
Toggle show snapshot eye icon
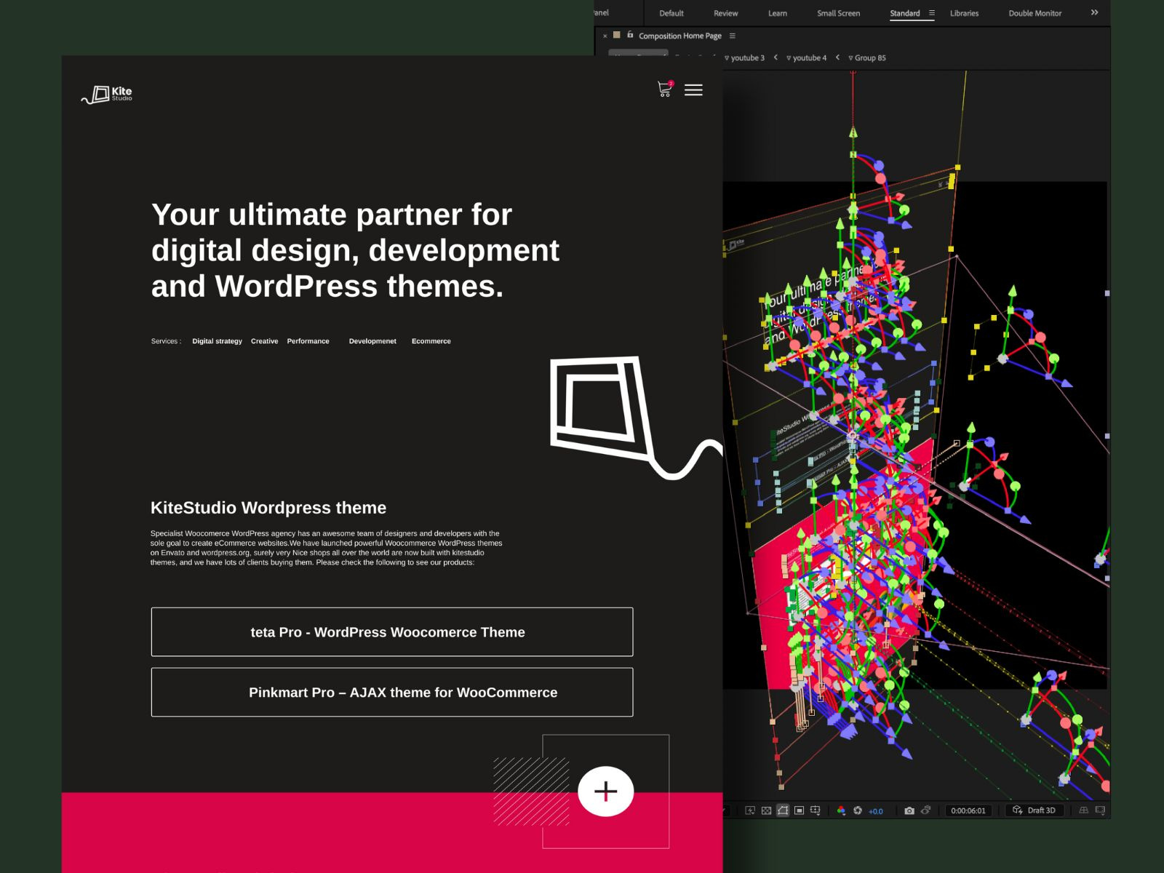click(925, 810)
